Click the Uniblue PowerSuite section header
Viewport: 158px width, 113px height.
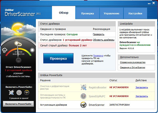point(96,75)
